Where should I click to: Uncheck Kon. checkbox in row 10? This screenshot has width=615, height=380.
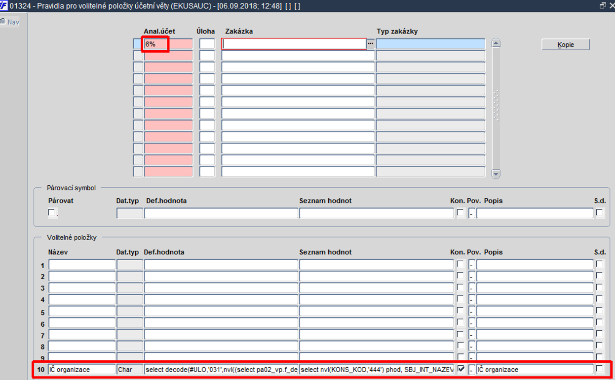pyautogui.click(x=461, y=369)
